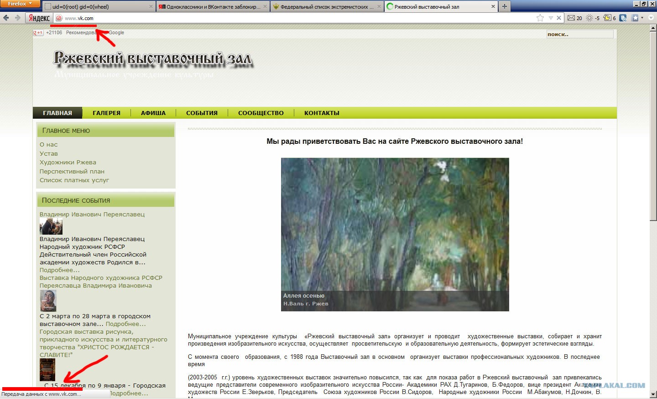Click the scrollbar up arrow
The height and width of the screenshot is (399, 657).
click(653, 28)
